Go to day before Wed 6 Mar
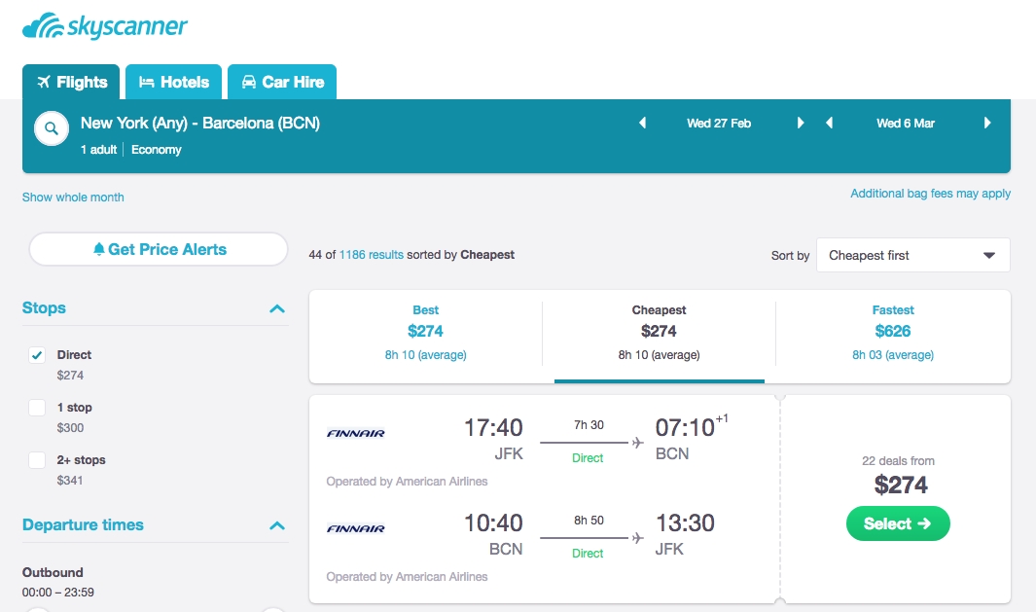The image size is (1036, 612). (830, 124)
